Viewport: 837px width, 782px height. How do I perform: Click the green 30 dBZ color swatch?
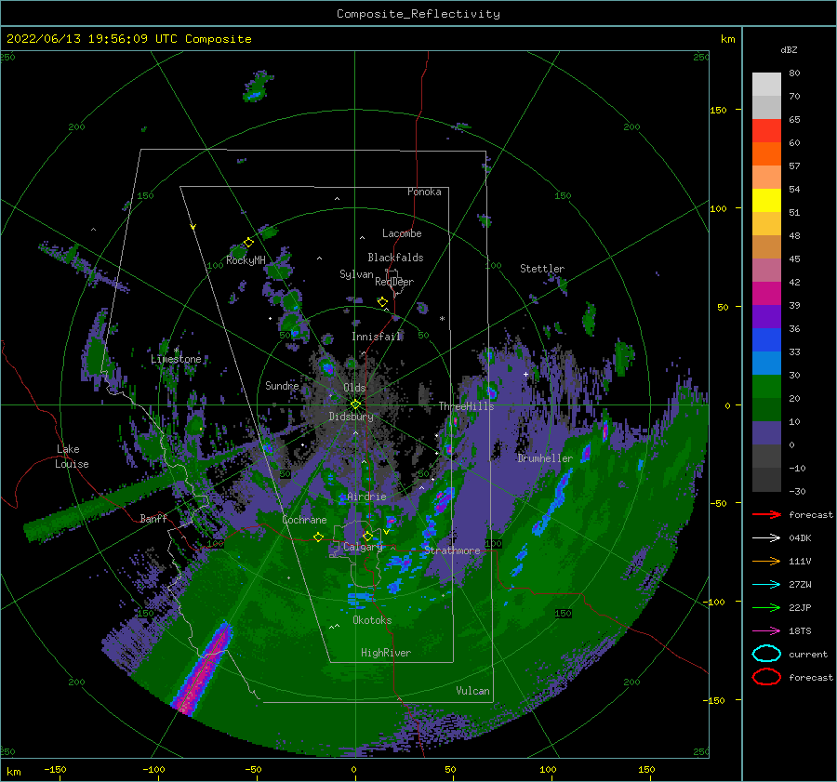[x=766, y=386]
